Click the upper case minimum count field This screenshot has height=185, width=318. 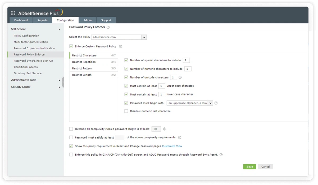pyautogui.click(x=162, y=86)
